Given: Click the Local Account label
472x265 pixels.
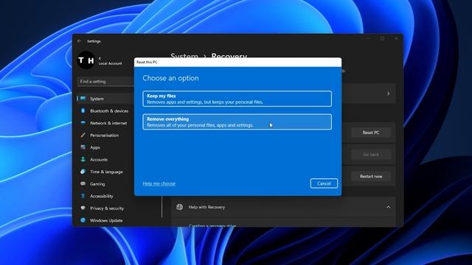Looking at the screenshot, I should click(111, 63).
